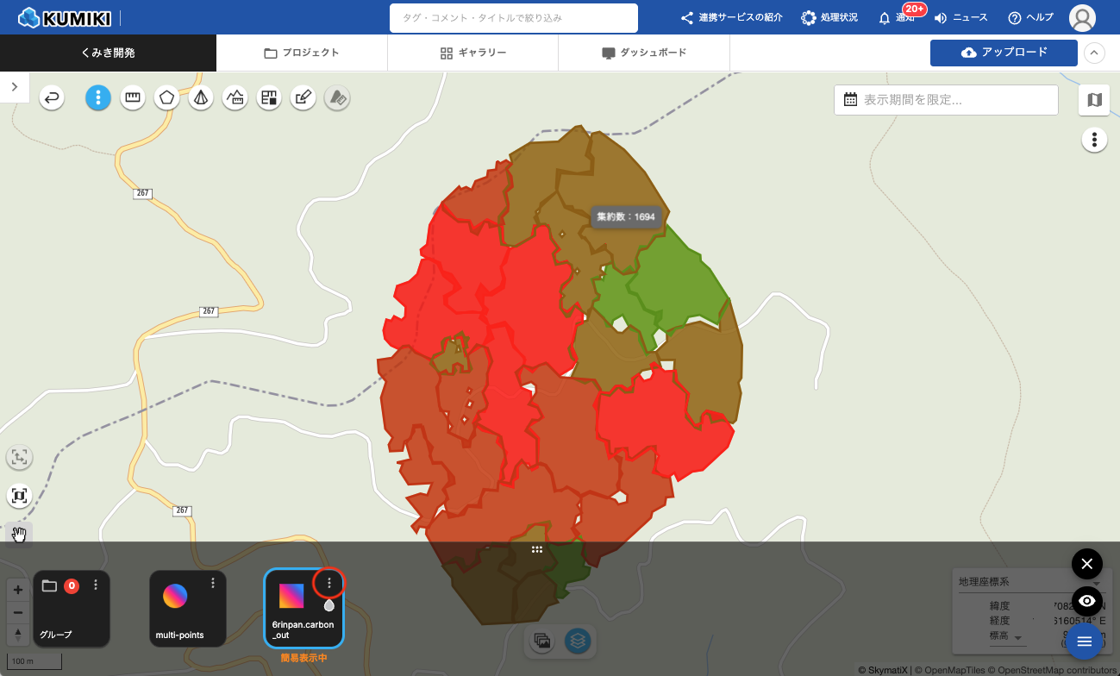Select the pentagon polygon area tool
Screen dimensions: 1120x676
[167, 98]
